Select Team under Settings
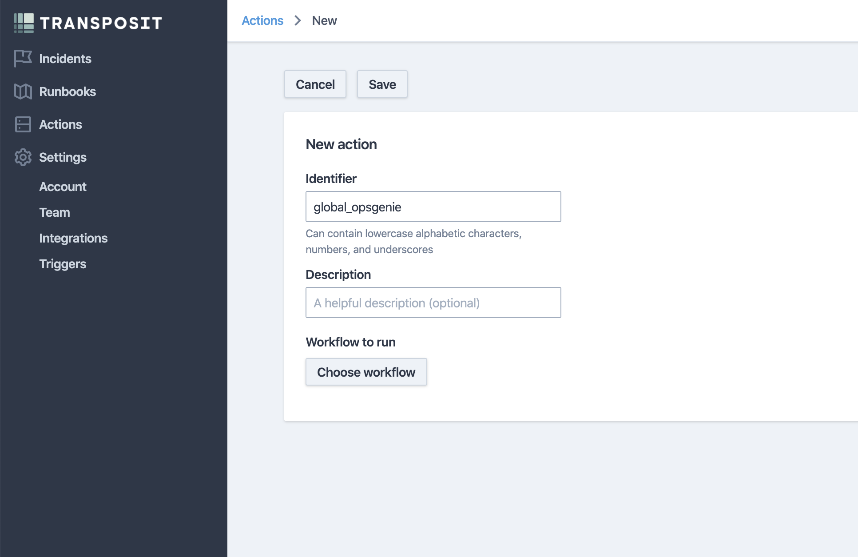Screen dimensions: 858x557 pyautogui.click(x=55, y=212)
